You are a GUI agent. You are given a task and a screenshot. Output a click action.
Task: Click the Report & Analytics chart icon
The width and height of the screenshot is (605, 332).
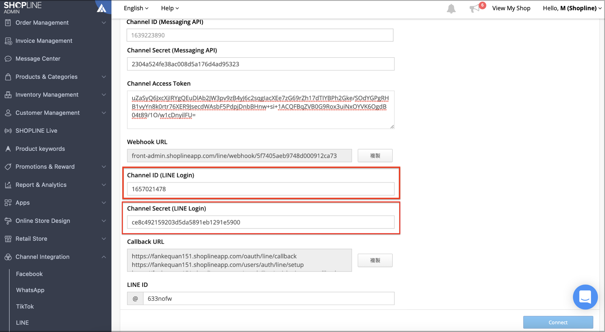click(x=8, y=185)
